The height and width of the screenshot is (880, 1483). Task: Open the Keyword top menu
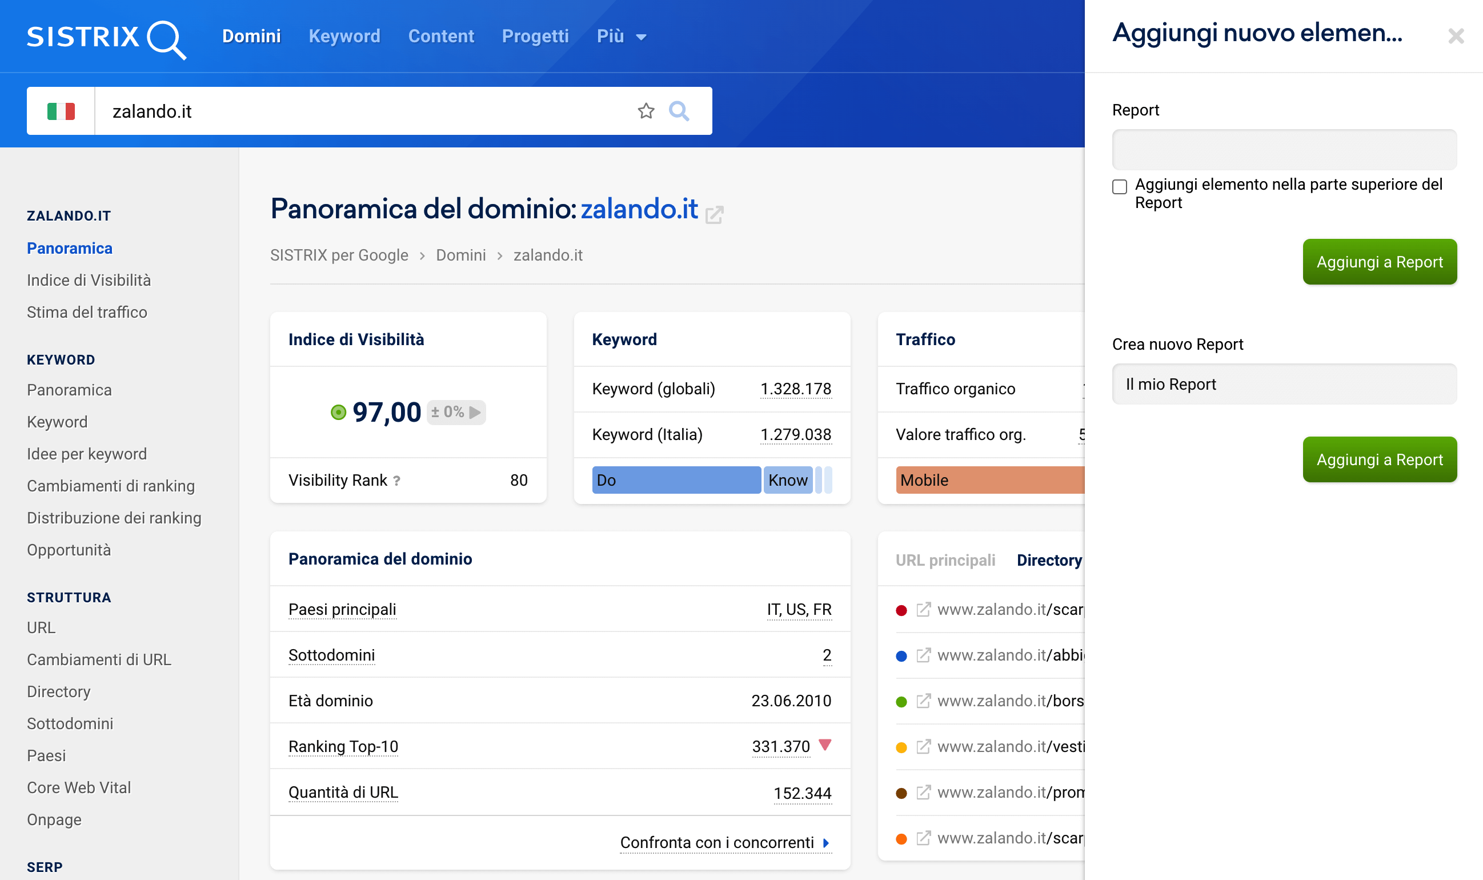344,37
